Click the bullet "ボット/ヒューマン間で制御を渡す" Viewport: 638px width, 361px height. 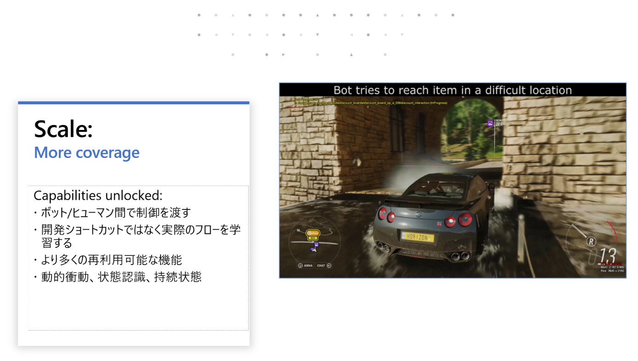click(115, 213)
